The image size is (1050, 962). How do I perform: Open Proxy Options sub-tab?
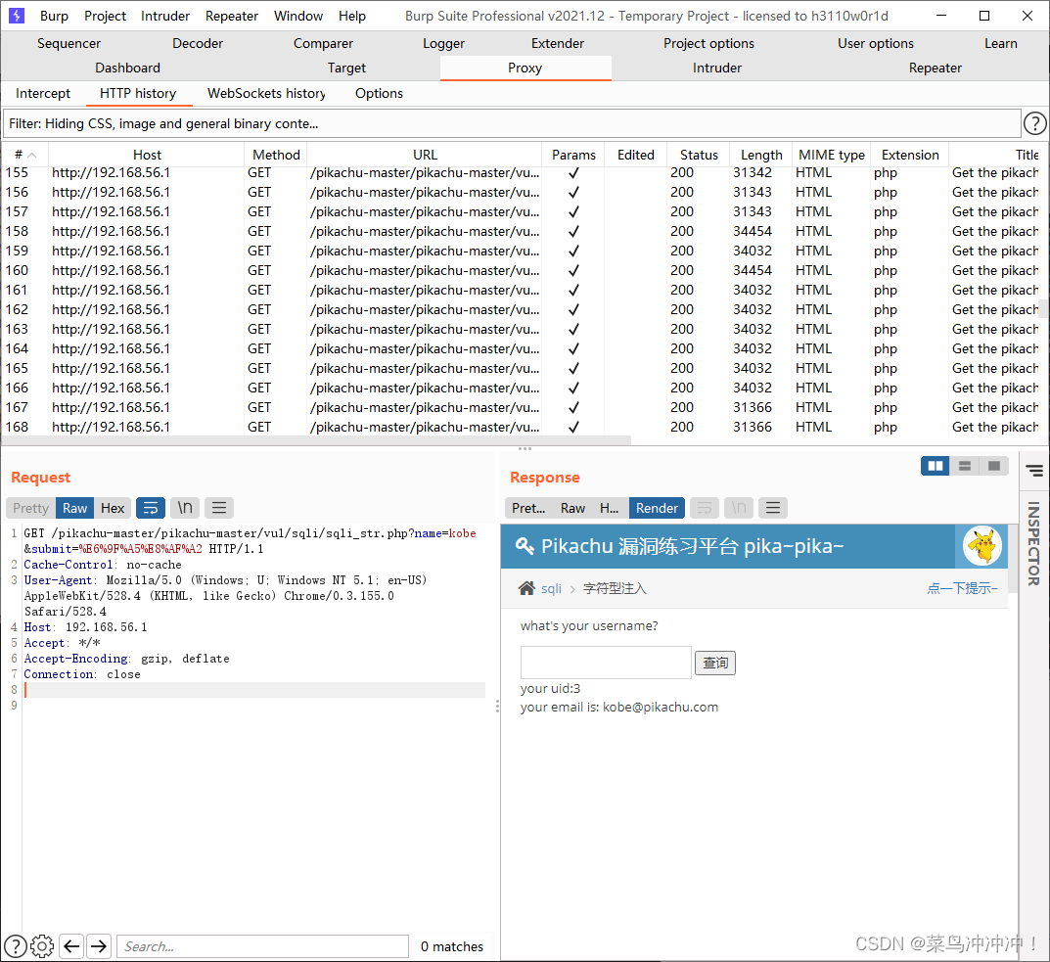[x=379, y=93]
